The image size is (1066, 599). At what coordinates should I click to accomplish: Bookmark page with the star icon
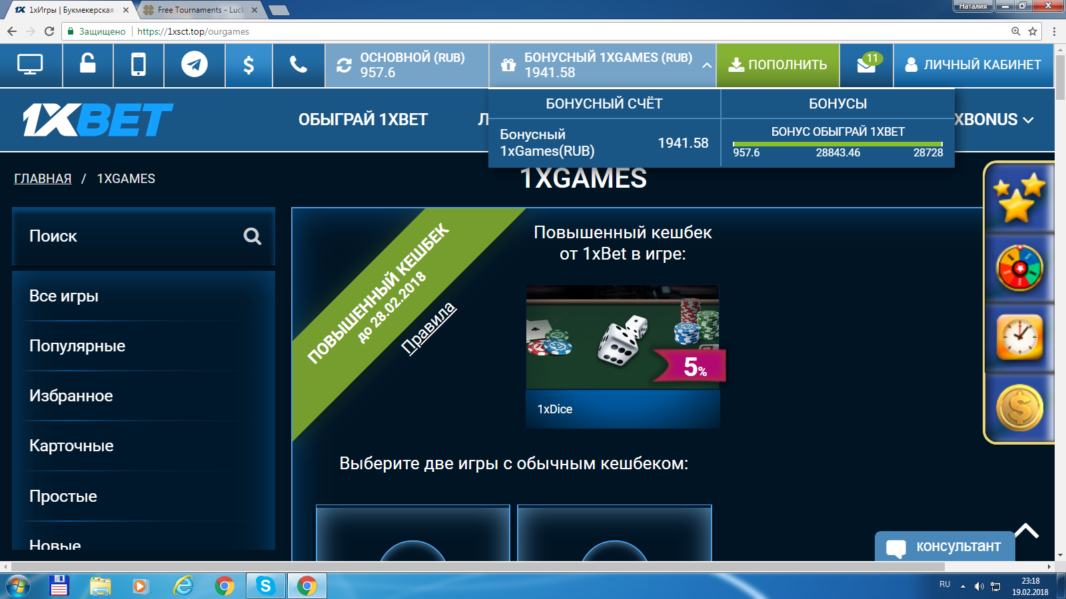click(x=1033, y=31)
